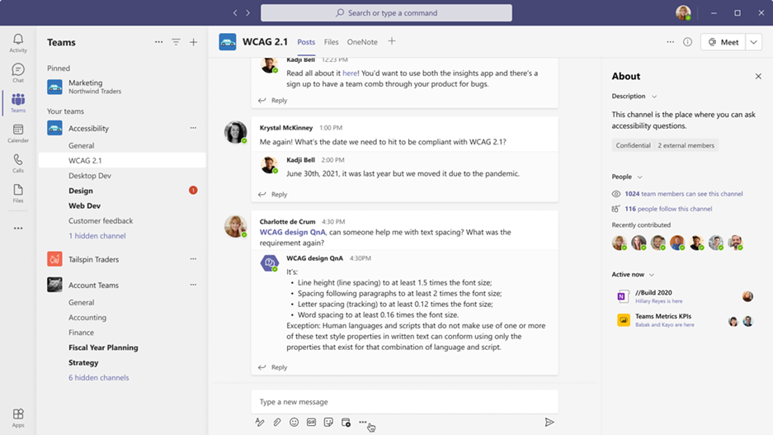
Task: Open the sticker picker
Action: [x=328, y=422]
